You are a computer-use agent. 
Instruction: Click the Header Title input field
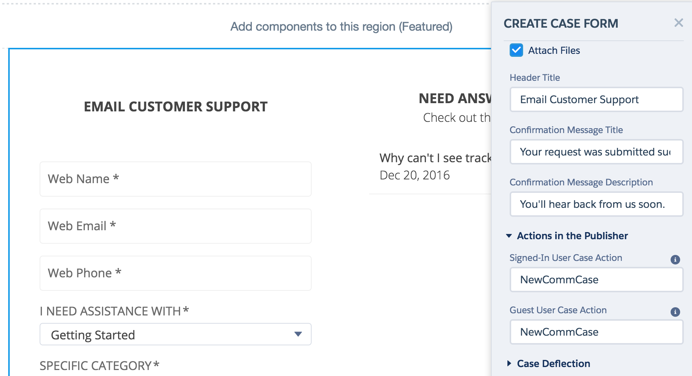[x=596, y=99]
